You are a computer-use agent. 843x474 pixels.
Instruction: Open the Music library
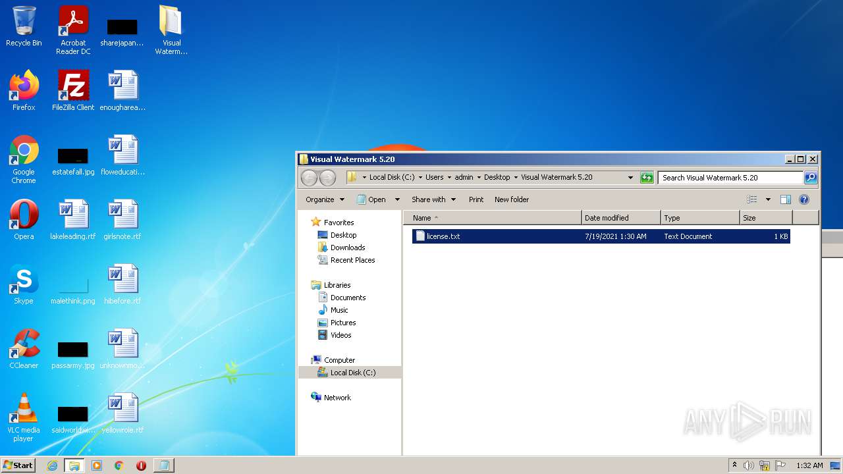pos(339,310)
